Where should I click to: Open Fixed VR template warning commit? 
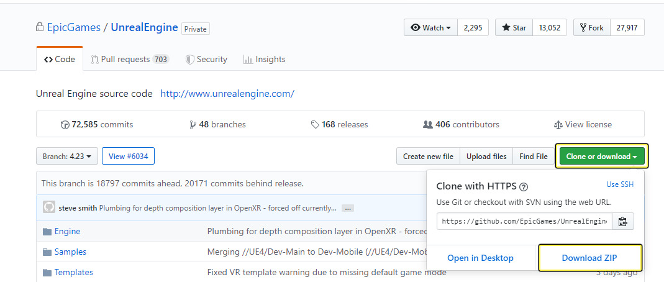[327, 272]
